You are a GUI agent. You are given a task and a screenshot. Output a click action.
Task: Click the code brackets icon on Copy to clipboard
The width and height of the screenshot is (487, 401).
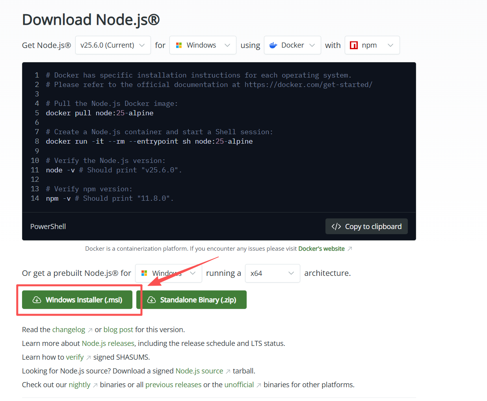coord(336,226)
